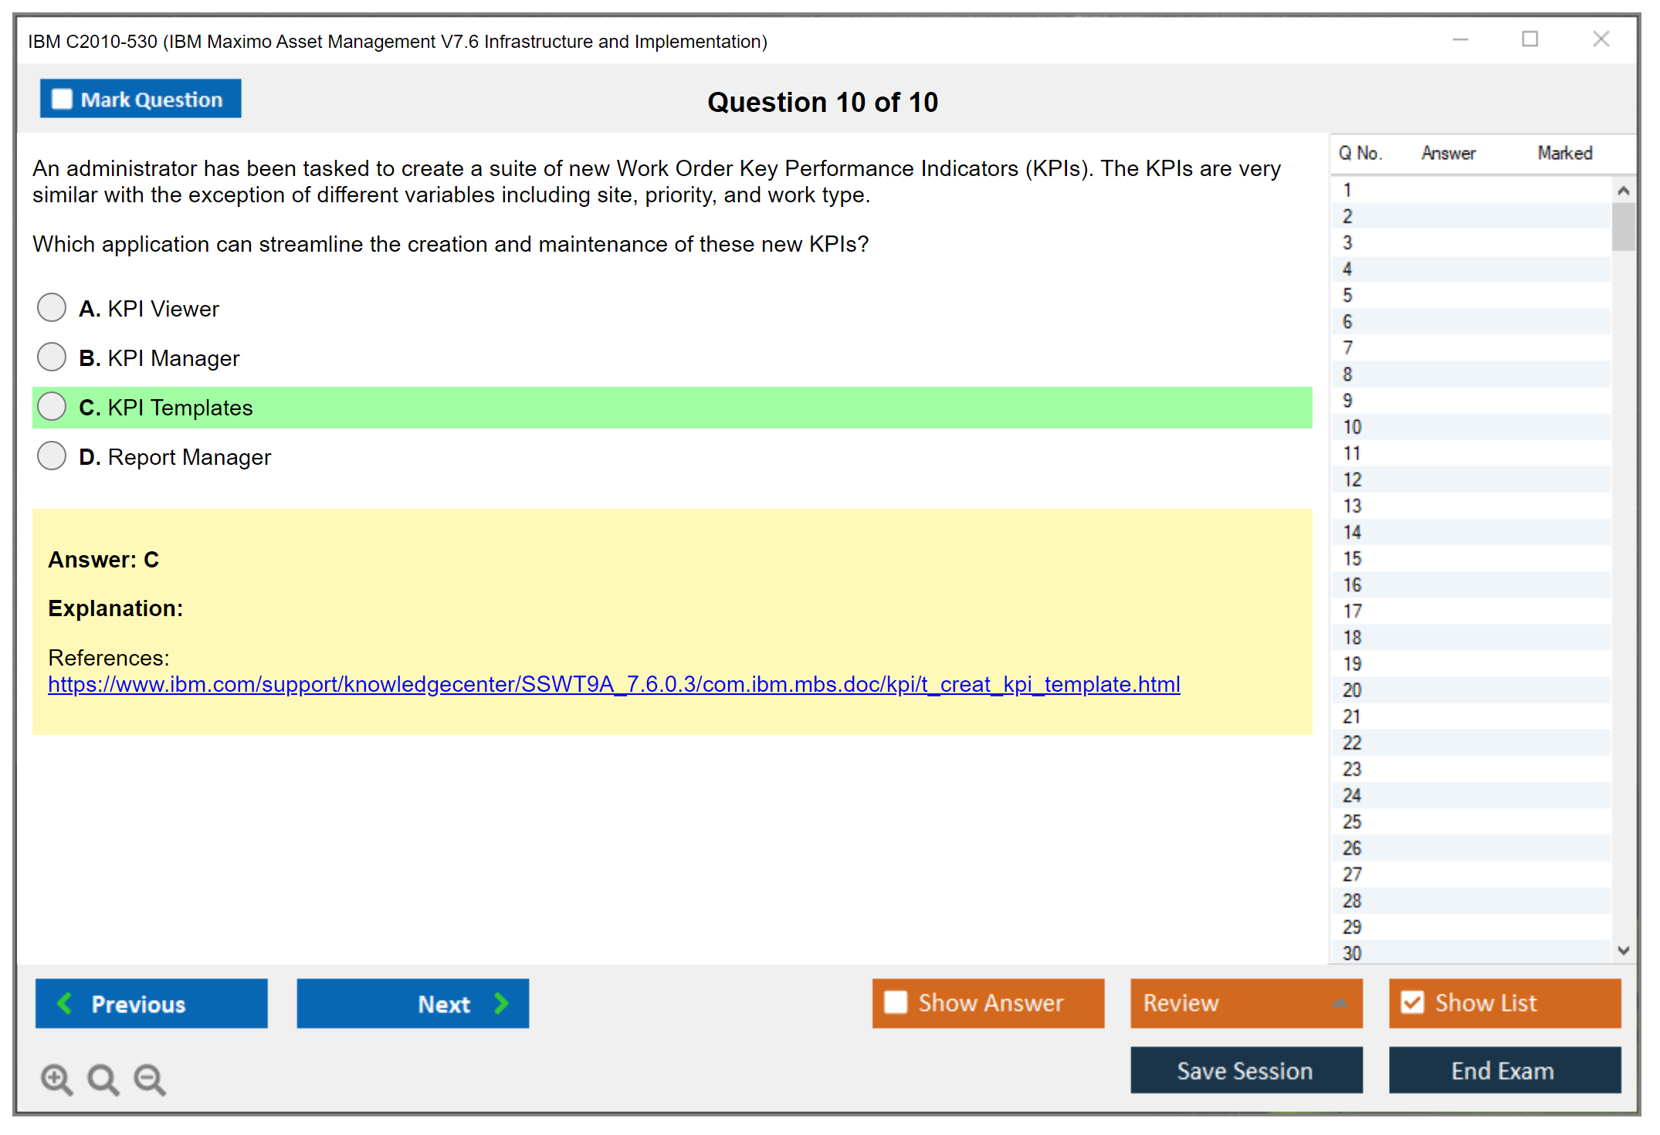Select option A KPI Viewer

52,307
